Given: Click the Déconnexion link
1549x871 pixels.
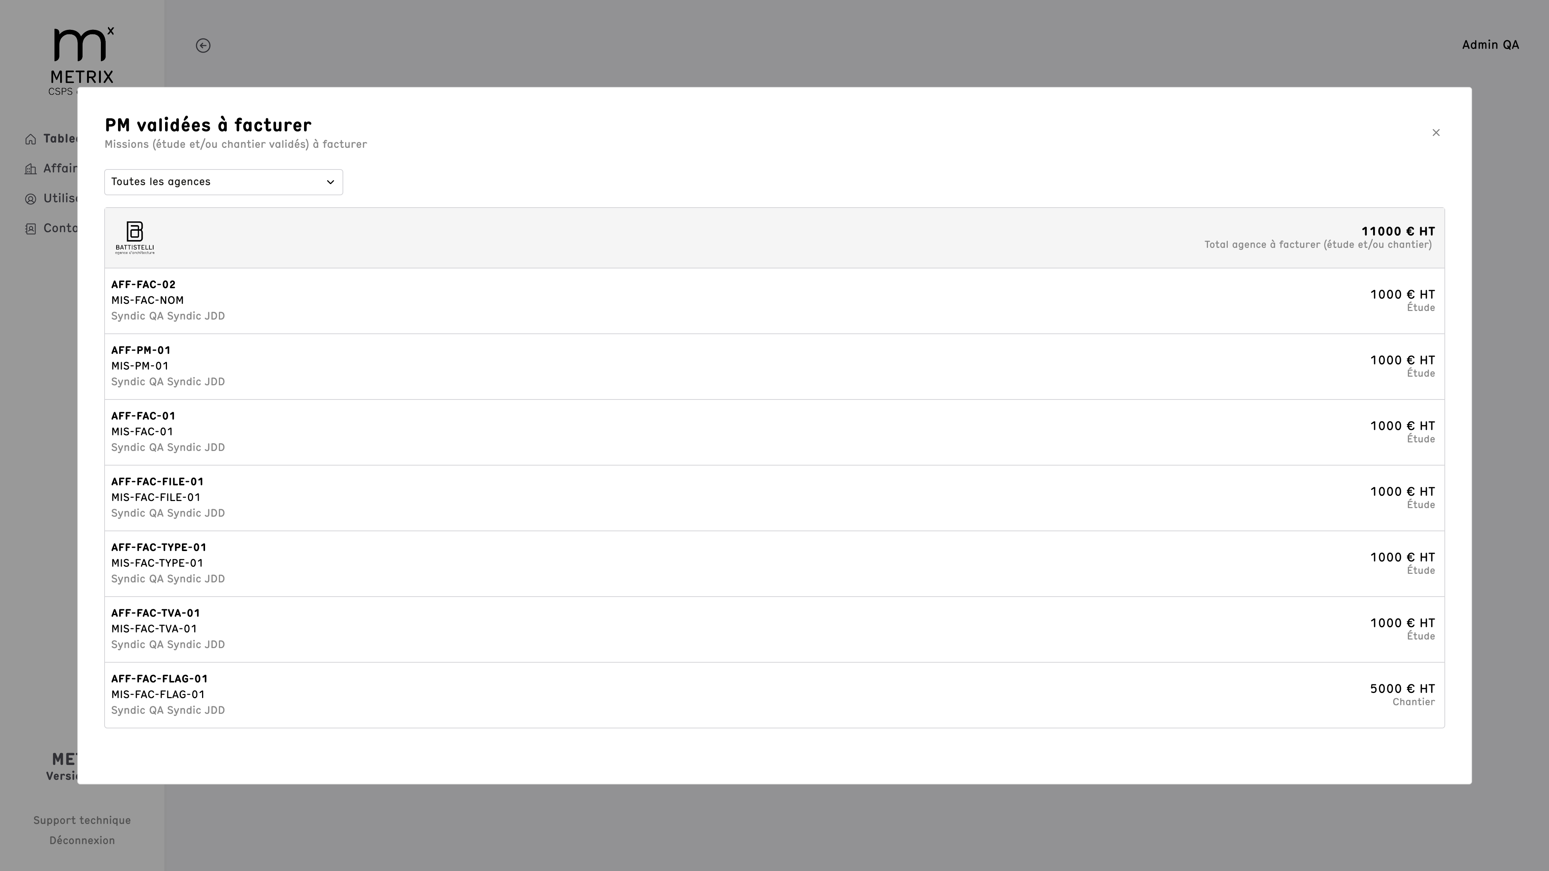Looking at the screenshot, I should pyautogui.click(x=82, y=840).
